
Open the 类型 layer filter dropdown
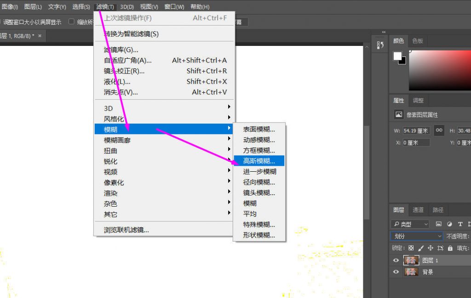[x=410, y=224]
